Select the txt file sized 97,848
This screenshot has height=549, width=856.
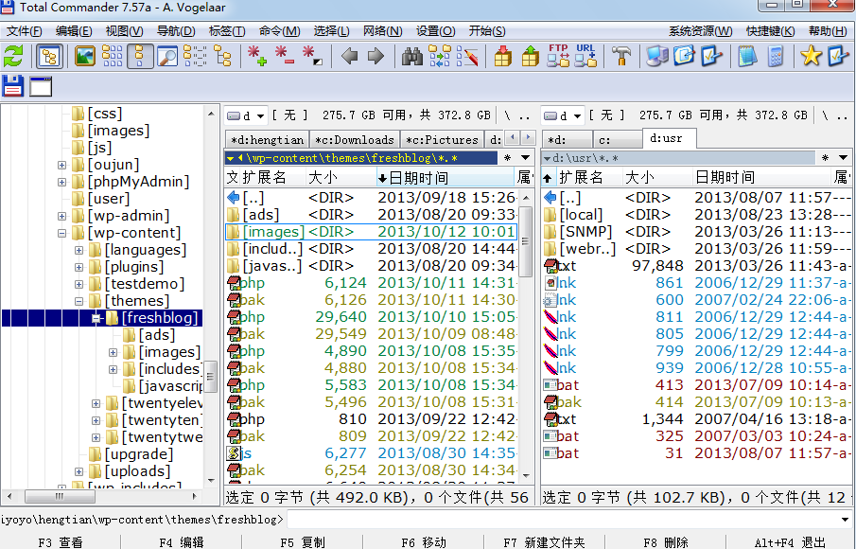coord(696,266)
